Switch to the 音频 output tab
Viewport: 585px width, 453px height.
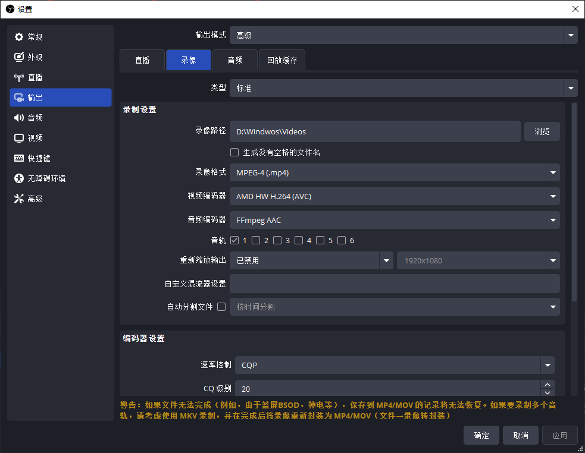[x=235, y=60]
